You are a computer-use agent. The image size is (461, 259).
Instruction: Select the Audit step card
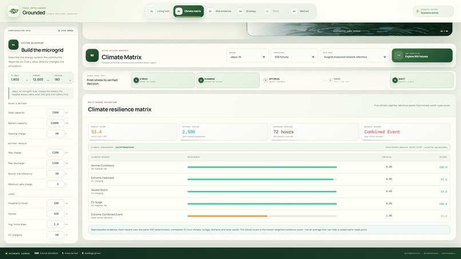coord(422,80)
